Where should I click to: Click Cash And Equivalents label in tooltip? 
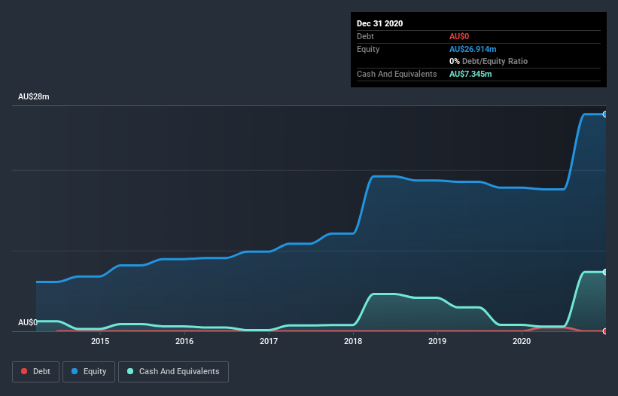(x=397, y=74)
